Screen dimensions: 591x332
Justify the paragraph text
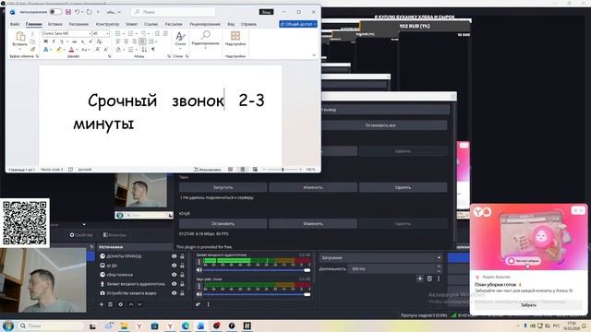142,41
